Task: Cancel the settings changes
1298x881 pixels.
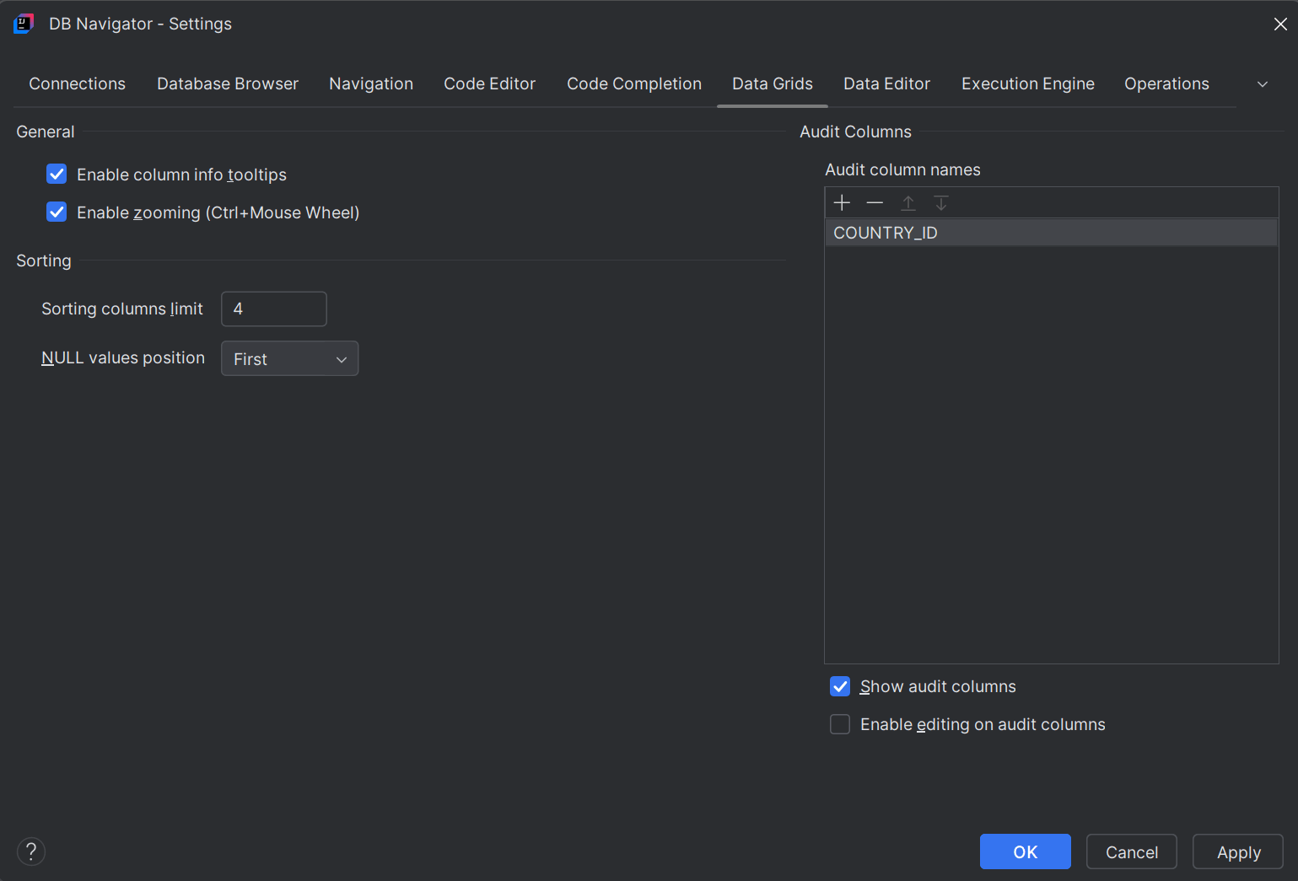Action: point(1132,851)
